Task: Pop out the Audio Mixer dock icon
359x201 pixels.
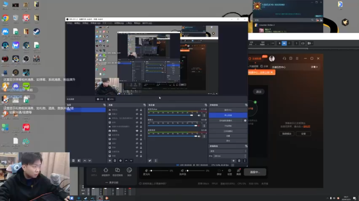Action: pyautogui.click(x=206, y=105)
